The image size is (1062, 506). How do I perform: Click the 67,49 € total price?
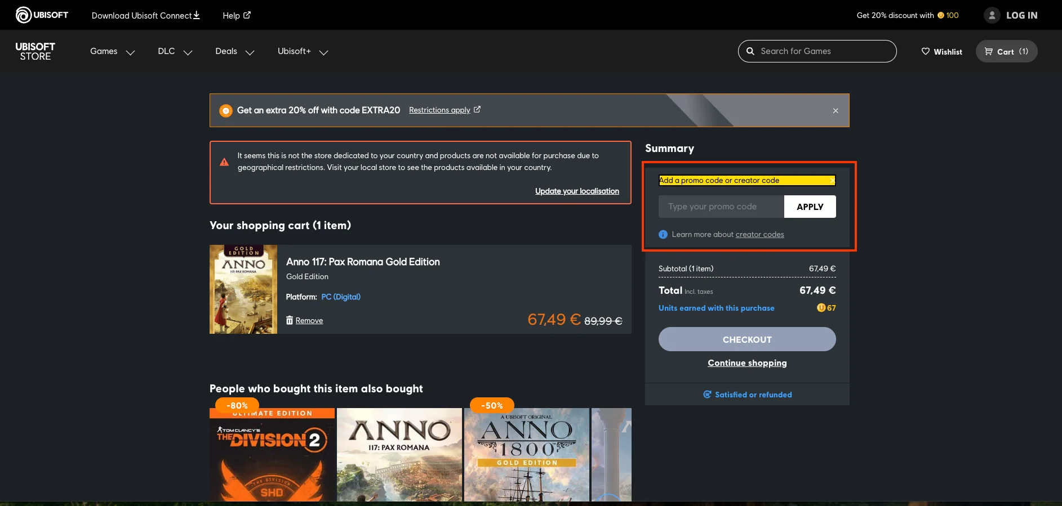point(817,290)
